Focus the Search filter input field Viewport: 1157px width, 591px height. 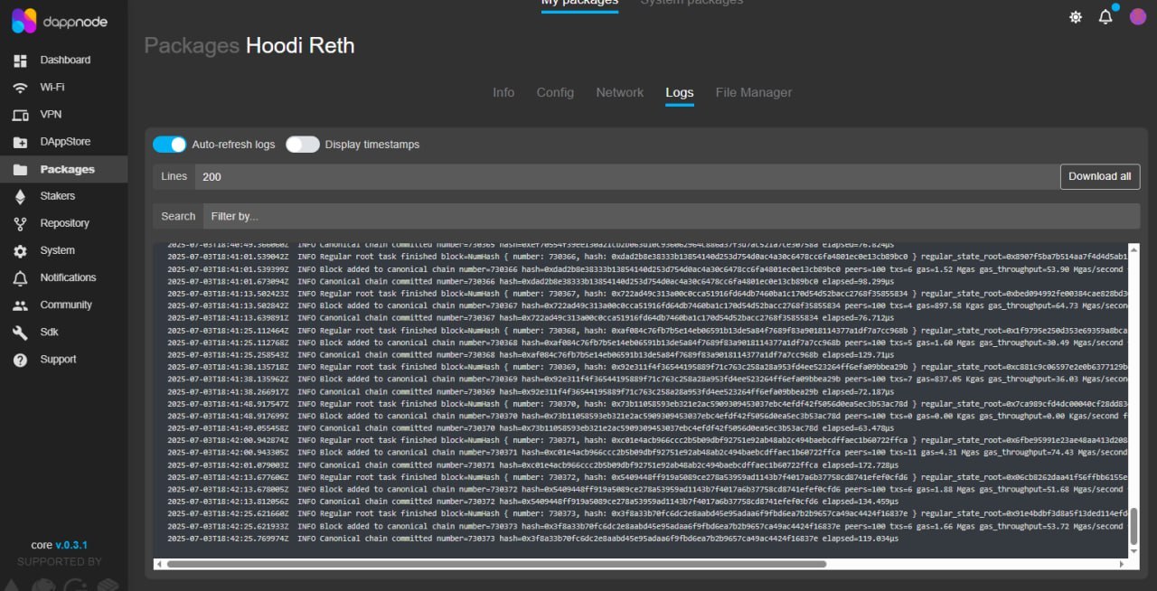pyautogui.click(x=672, y=216)
